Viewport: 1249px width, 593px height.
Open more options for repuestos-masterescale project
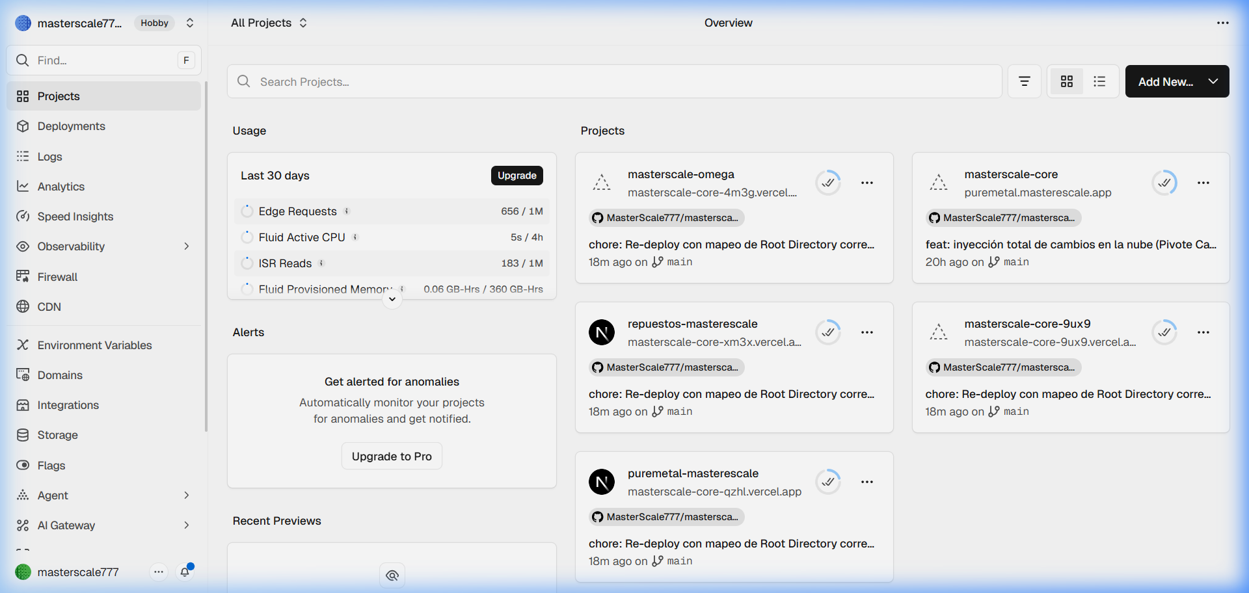(867, 332)
